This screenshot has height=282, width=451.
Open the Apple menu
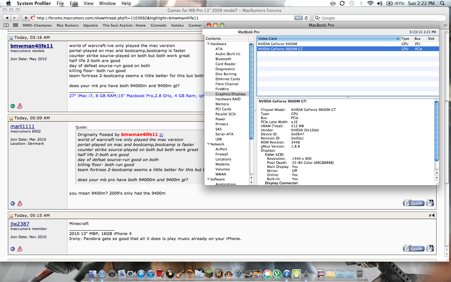pos(8,3)
